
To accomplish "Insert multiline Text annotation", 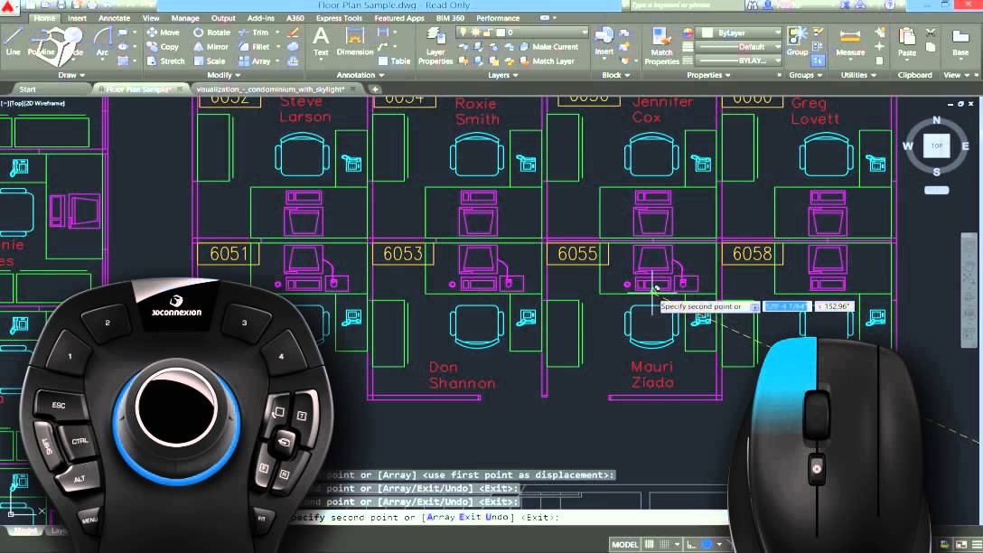I will tap(321, 42).
